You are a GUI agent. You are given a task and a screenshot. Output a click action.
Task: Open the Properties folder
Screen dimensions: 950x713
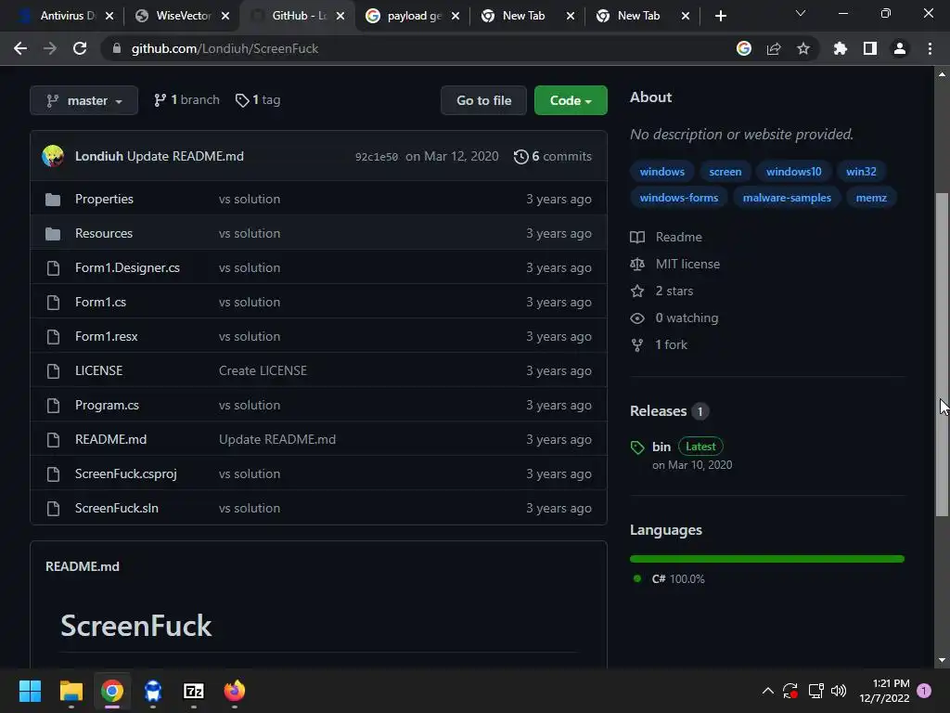(x=104, y=199)
